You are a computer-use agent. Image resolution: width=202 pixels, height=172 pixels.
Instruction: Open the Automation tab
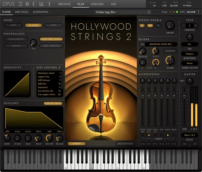40,12
